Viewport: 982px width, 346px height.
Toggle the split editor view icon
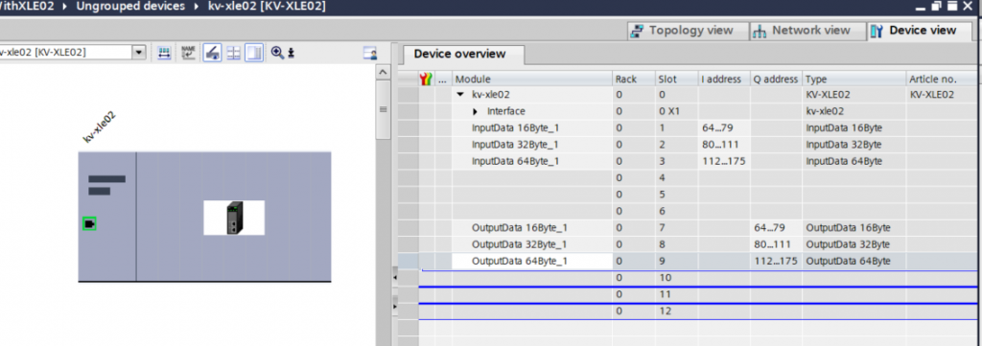coord(234,53)
